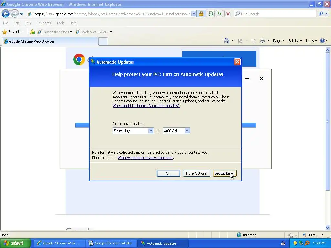
Task: Open the search provider dropdown arrow
Action: [x=327, y=14]
